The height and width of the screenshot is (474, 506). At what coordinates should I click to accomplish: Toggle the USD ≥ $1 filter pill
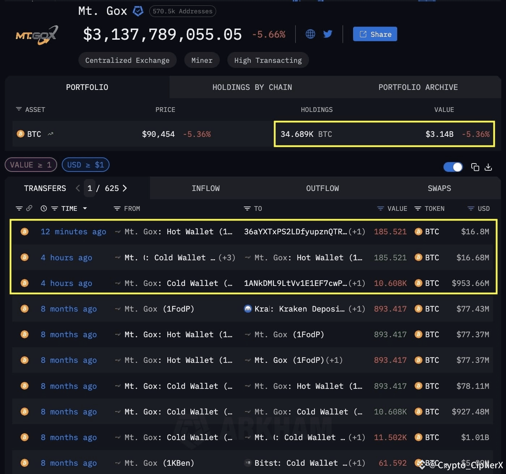click(86, 165)
